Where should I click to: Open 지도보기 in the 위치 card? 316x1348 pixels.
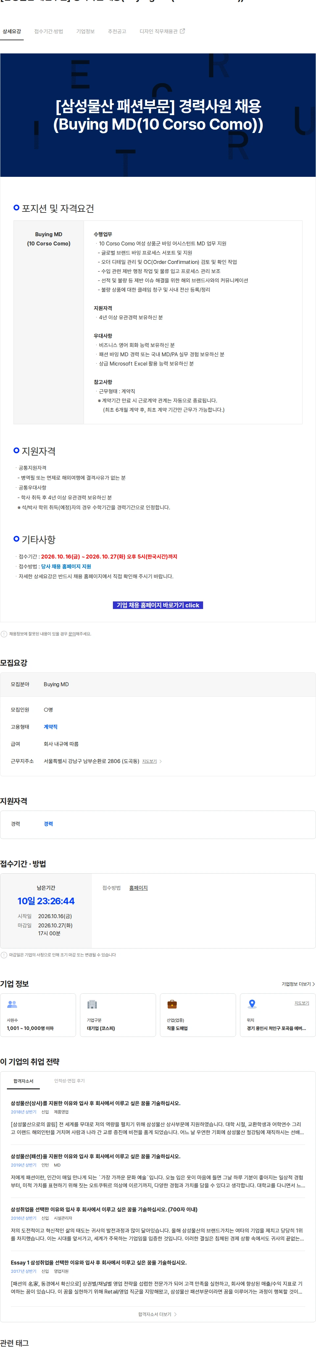302,1003
